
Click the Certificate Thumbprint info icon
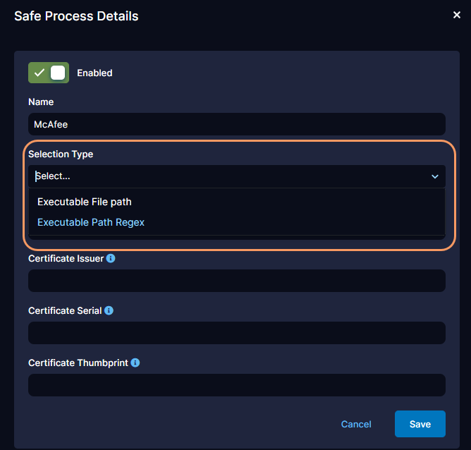pyautogui.click(x=135, y=363)
